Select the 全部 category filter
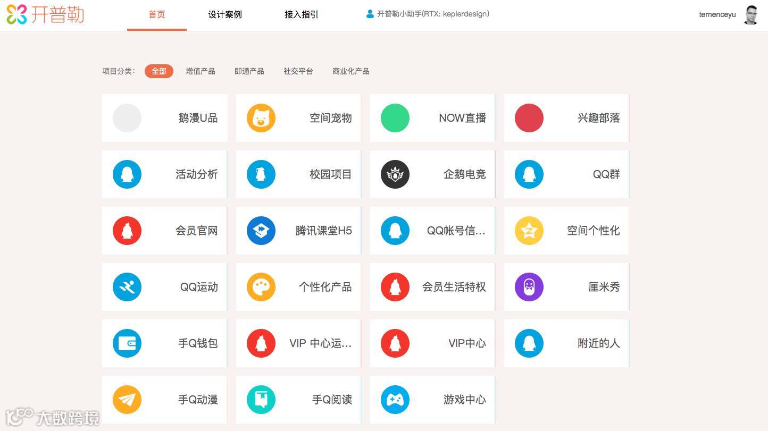The height and width of the screenshot is (431, 768). click(x=159, y=71)
